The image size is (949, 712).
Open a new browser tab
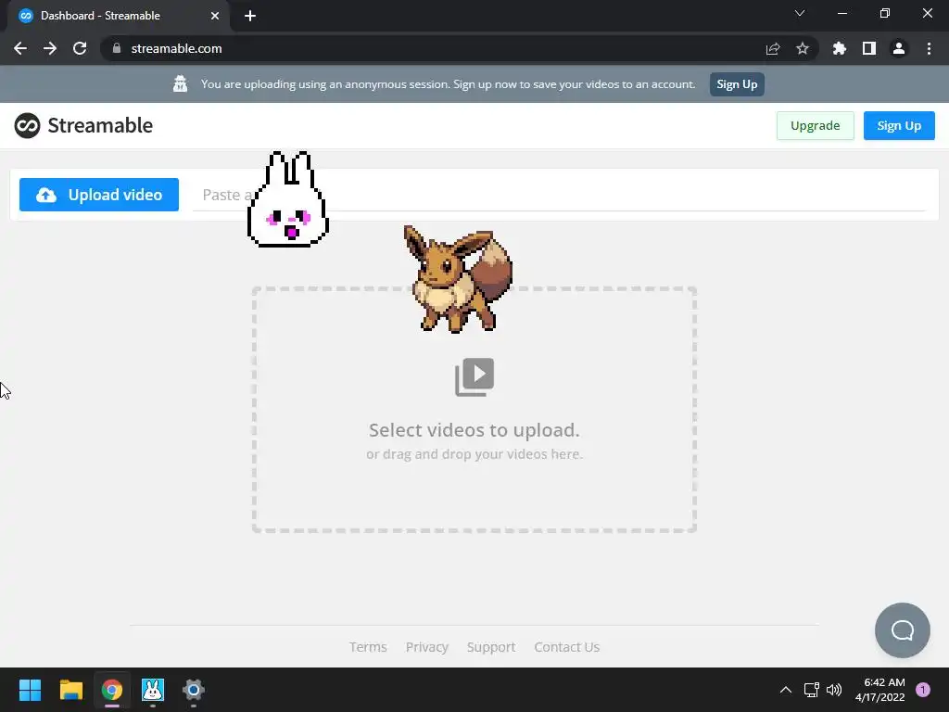click(x=250, y=16)
